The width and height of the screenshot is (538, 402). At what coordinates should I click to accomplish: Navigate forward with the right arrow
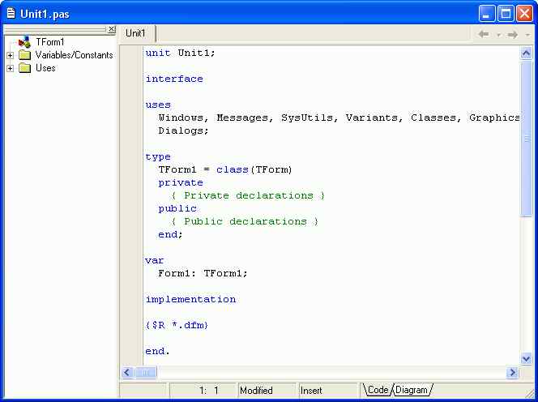(513, 34)
